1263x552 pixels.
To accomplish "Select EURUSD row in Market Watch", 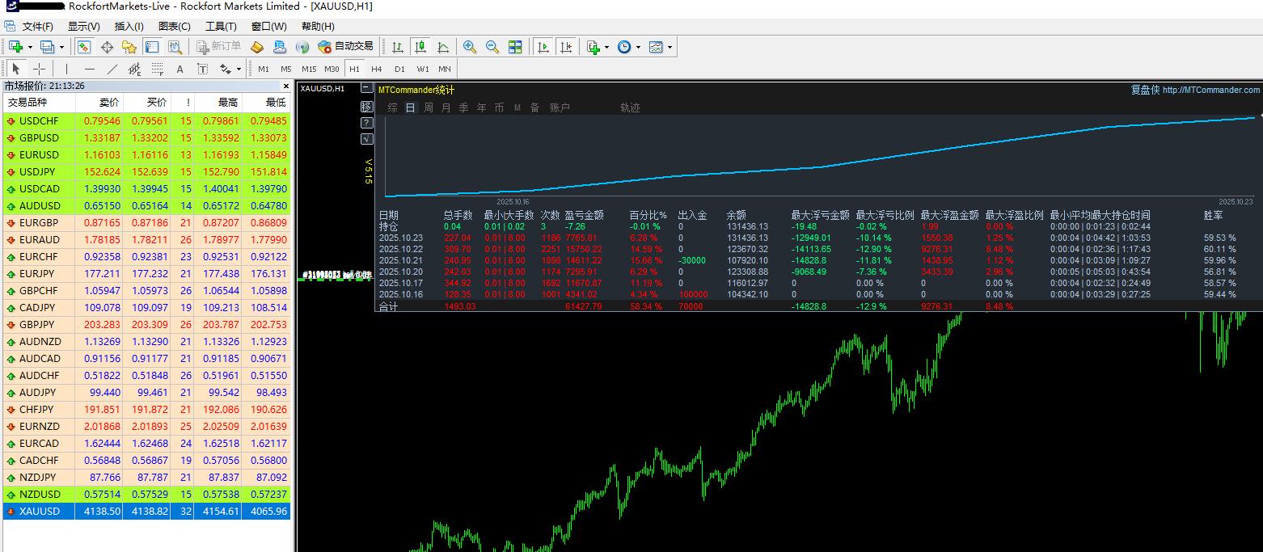I will 146,154.
